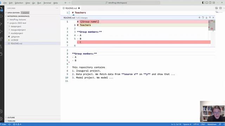Change the UTF-8 encoding
The image size is (225, 126).
[196, 124]
